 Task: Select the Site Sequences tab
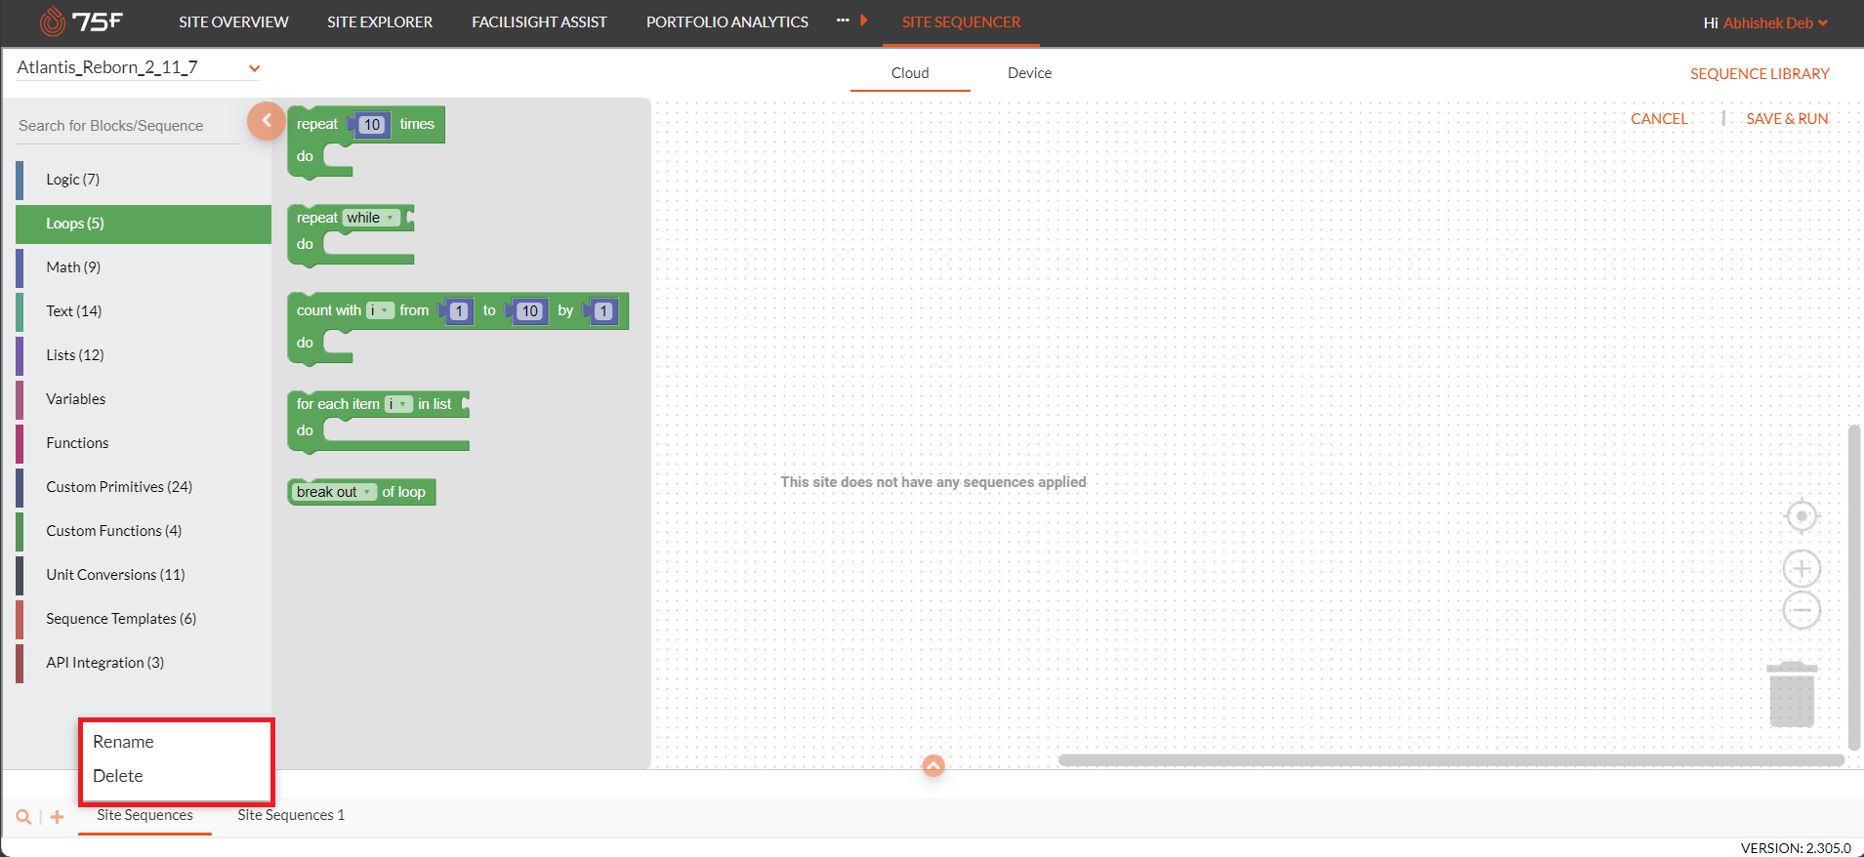click(x=145, y=815)
